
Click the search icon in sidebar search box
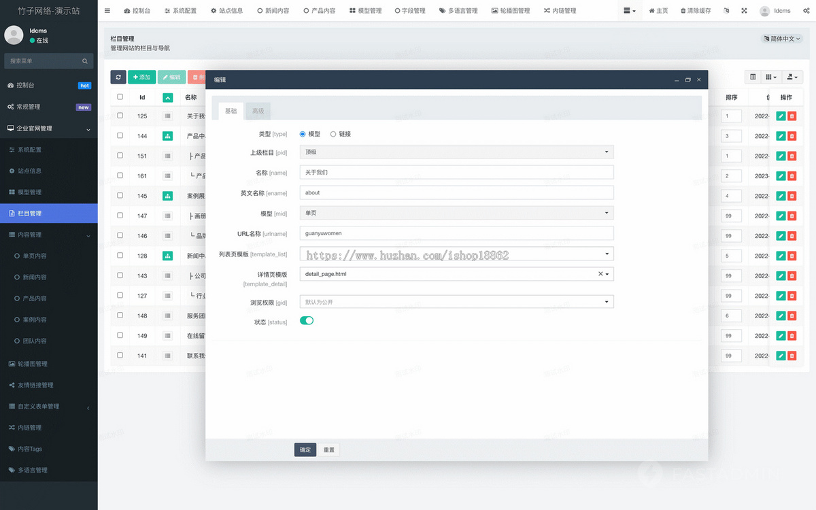85,61
